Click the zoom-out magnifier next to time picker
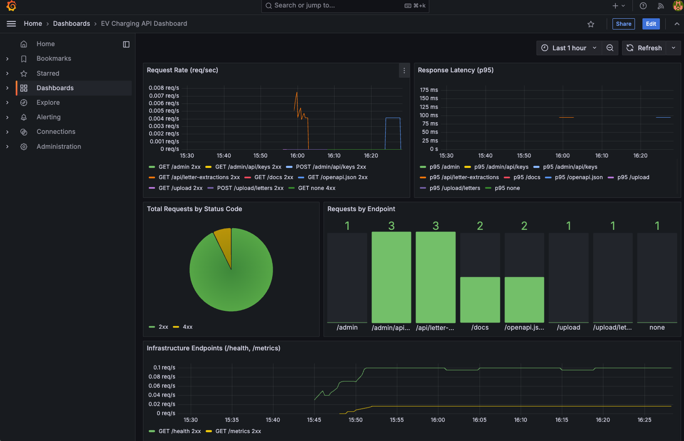 pyautogui.click(x=610, y=48)
